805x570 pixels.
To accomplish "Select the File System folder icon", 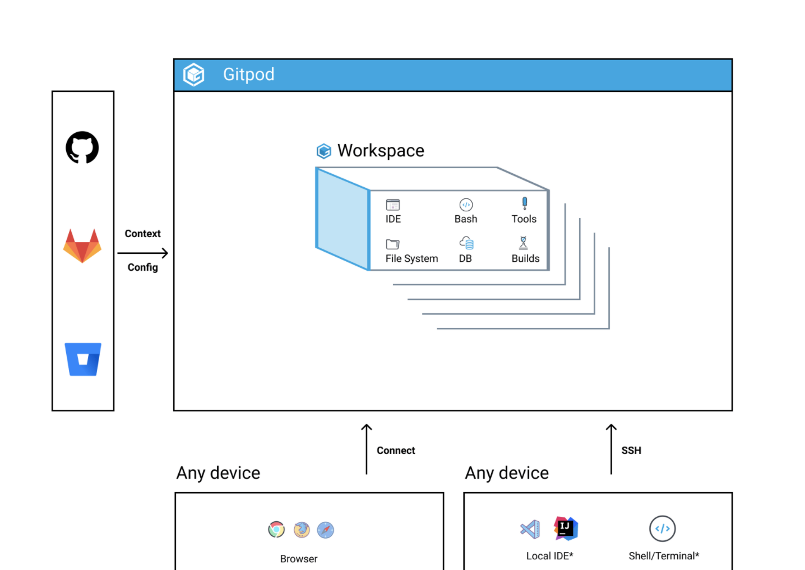I will coord(392,244).
